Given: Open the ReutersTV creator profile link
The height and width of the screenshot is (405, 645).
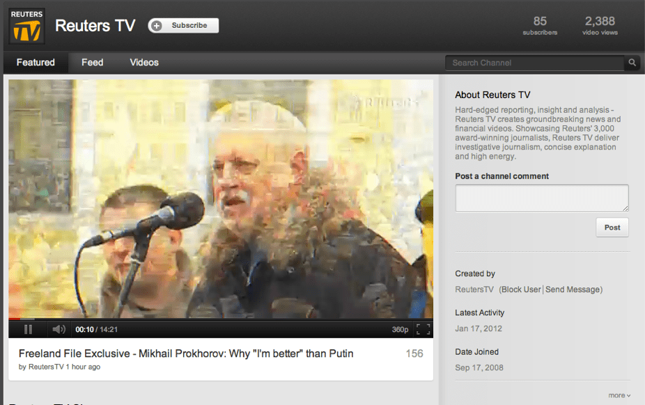Looking at the screenshot, I should click(x=474, y=289).
